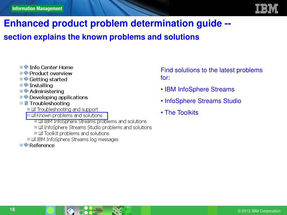The image size is (287, 215).
Task: Click the Getting started book icon
Action: tap(26, 79)
